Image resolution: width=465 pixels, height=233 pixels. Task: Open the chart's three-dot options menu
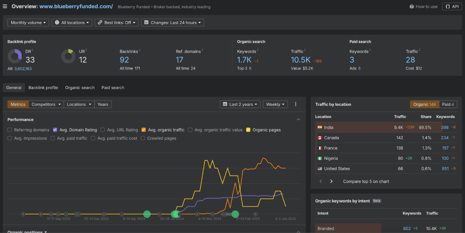tap(295, 104)
